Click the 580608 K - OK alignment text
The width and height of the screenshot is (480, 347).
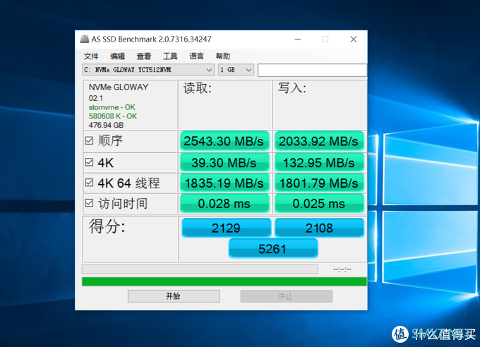coord(113,116)
